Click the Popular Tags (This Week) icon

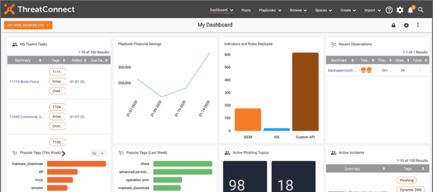point(15,153)
